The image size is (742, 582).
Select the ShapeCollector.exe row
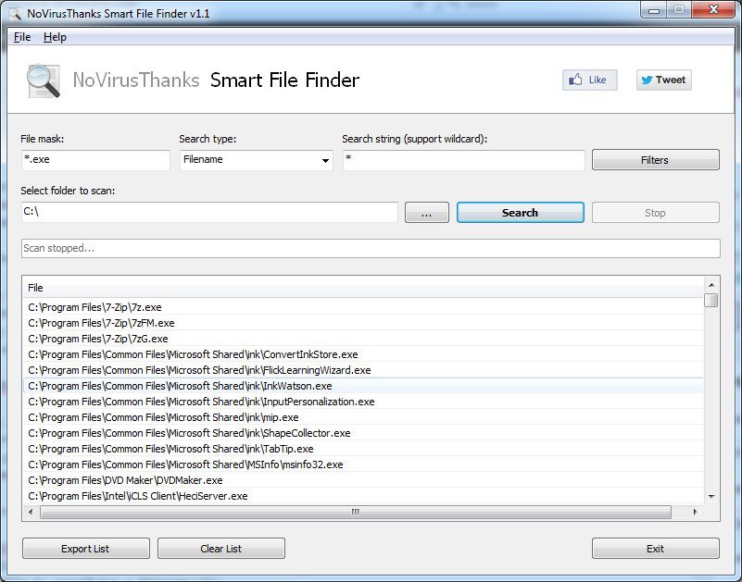[x=363, y=433]
